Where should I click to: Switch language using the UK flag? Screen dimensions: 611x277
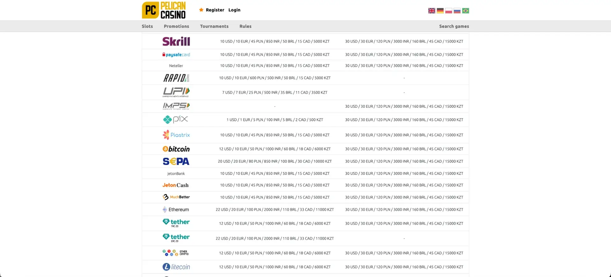coord(432,11)
